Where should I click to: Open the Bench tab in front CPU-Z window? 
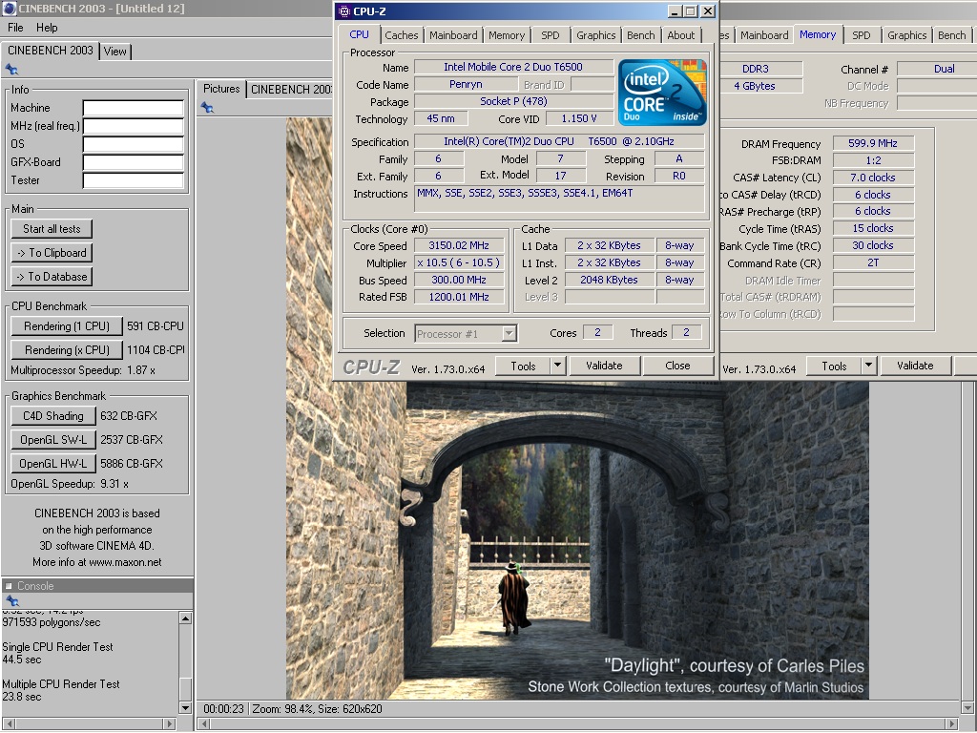(640, 35)
